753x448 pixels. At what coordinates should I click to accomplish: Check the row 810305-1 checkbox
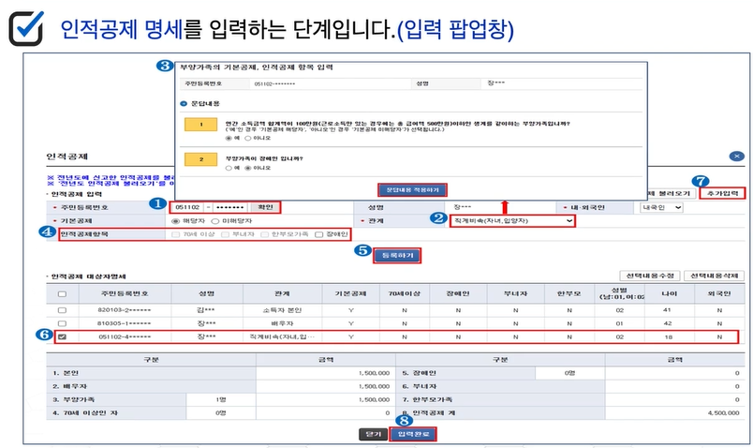point(62,323)
